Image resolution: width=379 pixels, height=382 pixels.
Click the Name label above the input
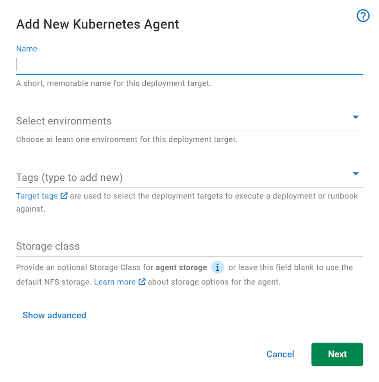26,48
